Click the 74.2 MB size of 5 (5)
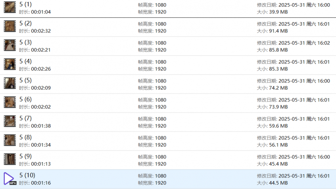Screen dimensions: 336x189 [278, 88]
